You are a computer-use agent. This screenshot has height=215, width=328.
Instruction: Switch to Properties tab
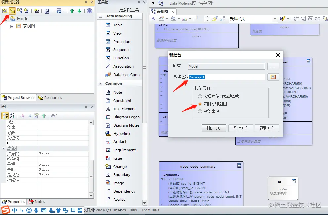coord(14,202)
